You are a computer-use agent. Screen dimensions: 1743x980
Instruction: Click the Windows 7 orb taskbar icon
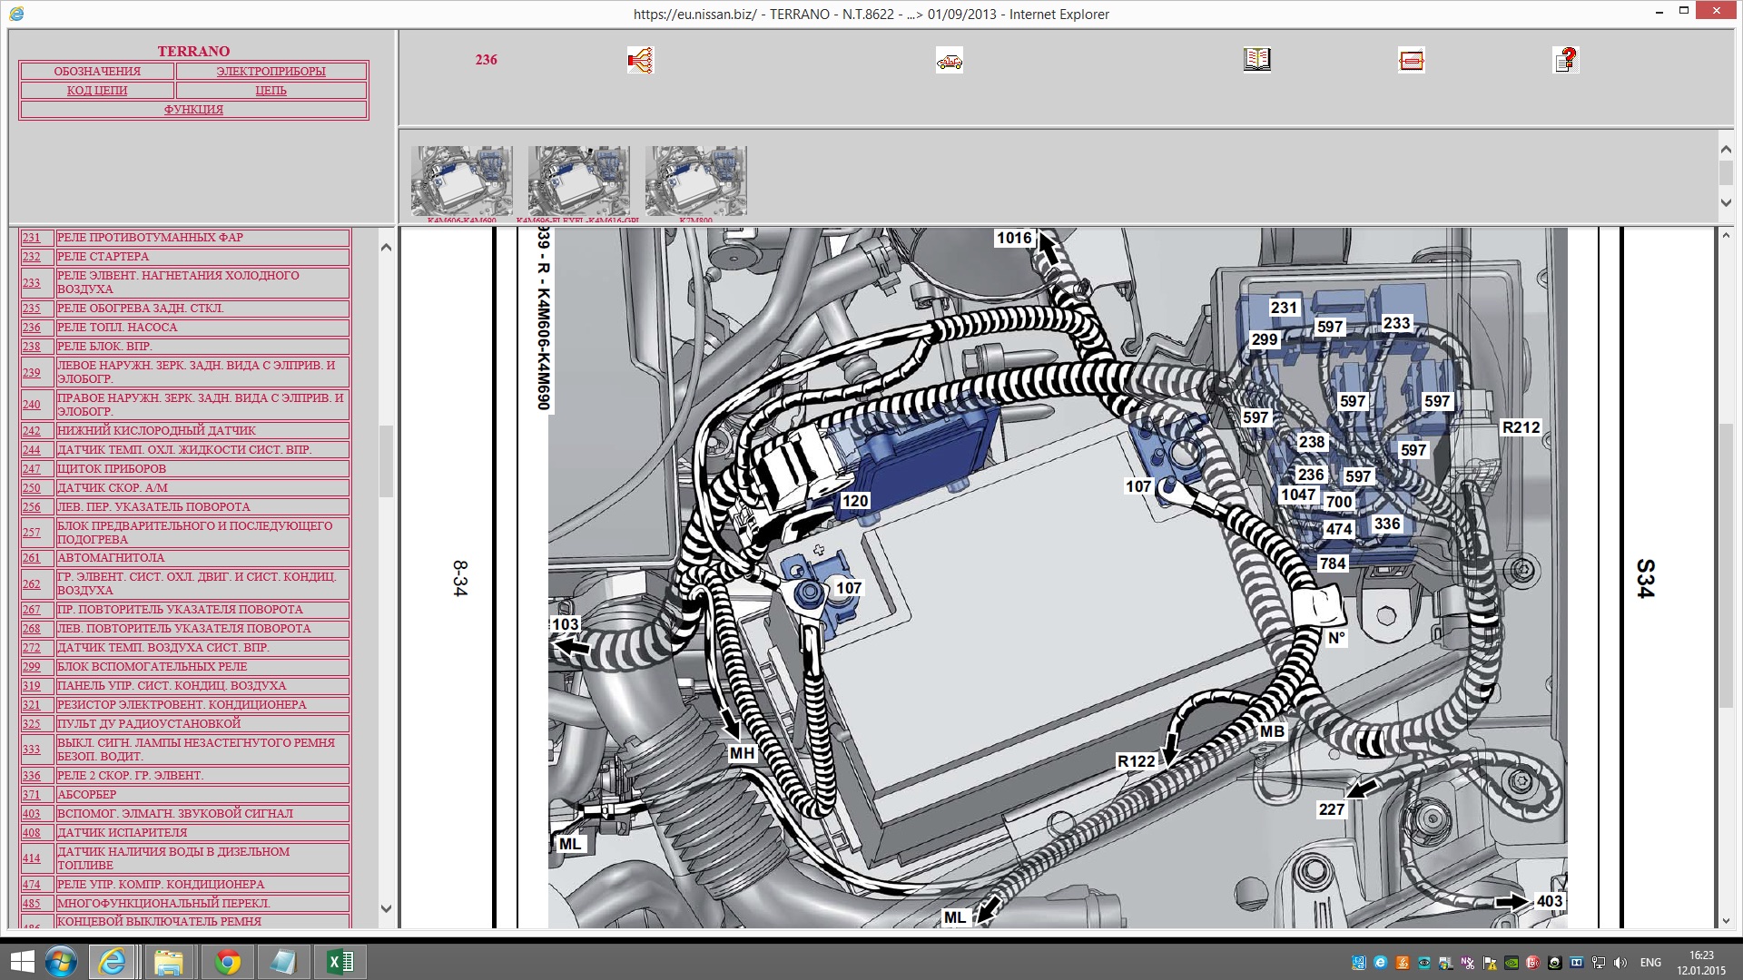tap(61, 962)
